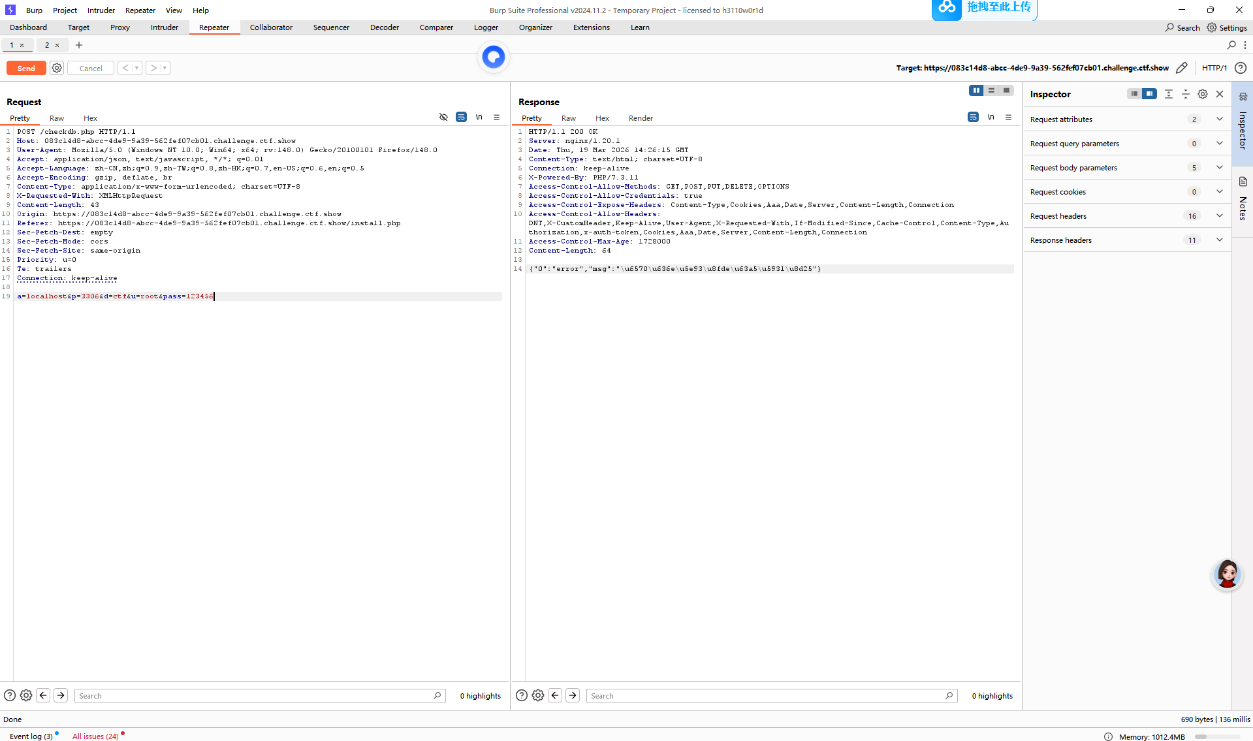Image resolution: width=1253 pixels, height=741 pixels.
Task: Close Repeater tab 1
Action: click(x=22, y=45)
